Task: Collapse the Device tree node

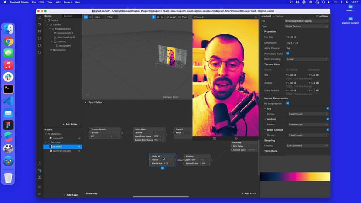Action: click(46, 20)
